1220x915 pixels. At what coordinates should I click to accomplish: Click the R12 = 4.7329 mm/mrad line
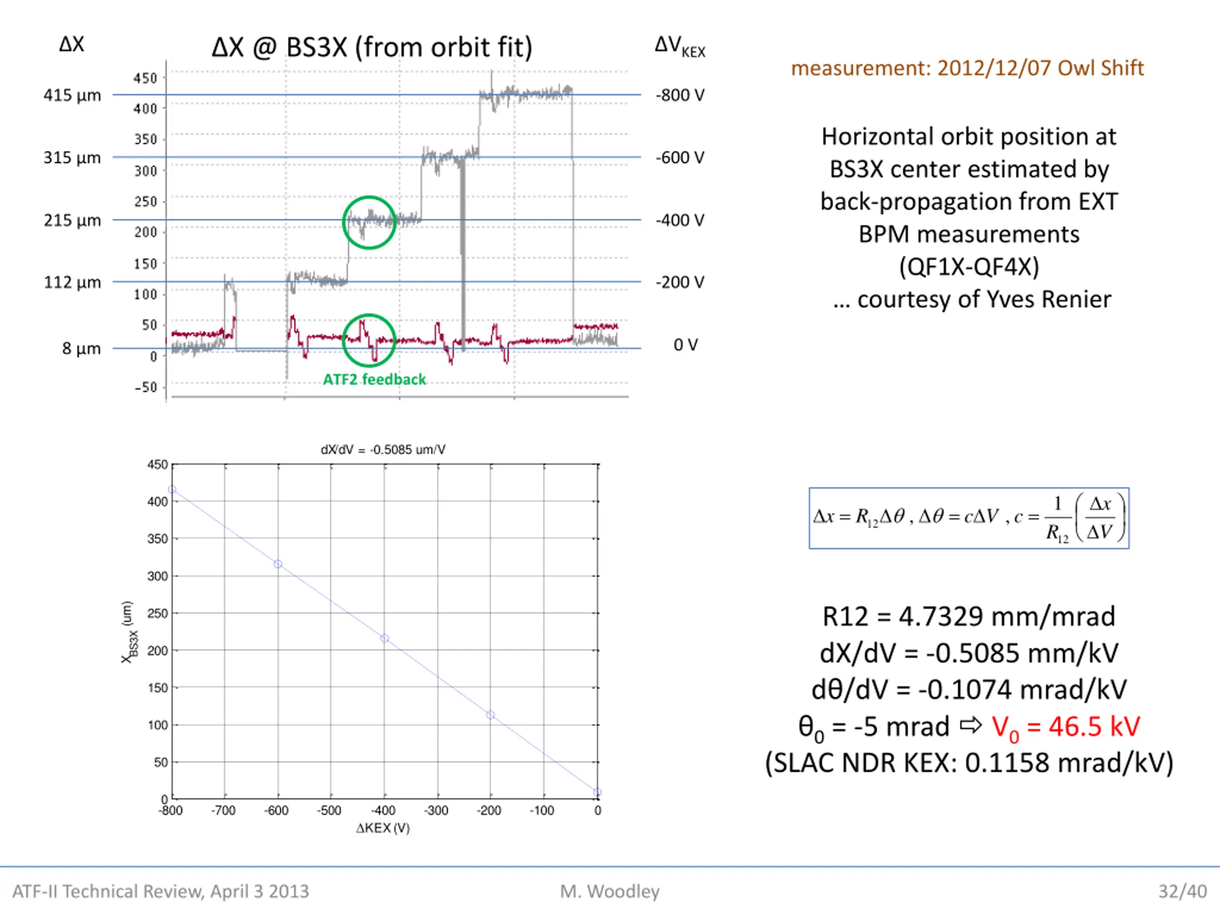(969, 616)
